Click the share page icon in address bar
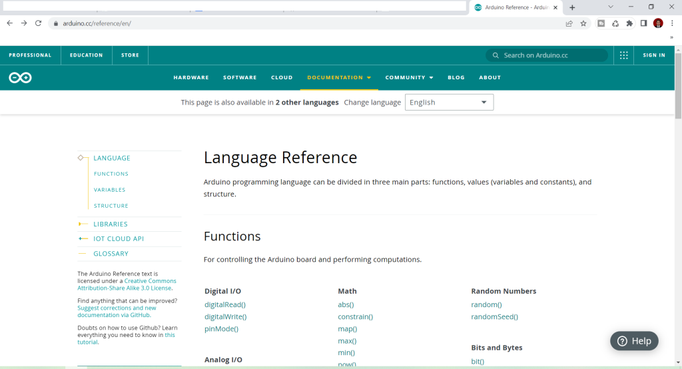The width and height of the screenshot is (682, 369). click(x=569, y=23)
